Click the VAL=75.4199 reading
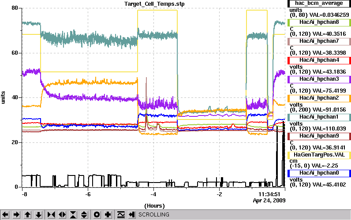Viewport: 351px width, 220px height. [x=329, y=91]
